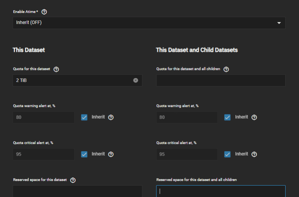
Task: Select Quota for dataset and all children field
Action: (221, 80)
